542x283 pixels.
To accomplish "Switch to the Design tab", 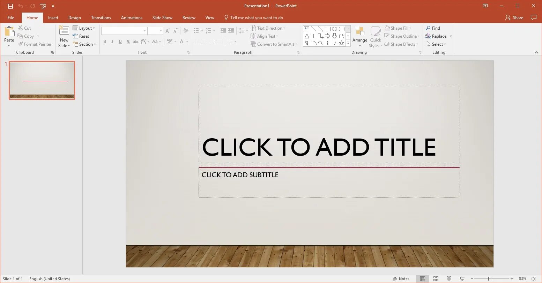I will [74, 18].
